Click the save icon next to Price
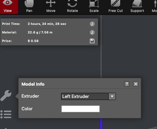This screenshot has width=157, height=129. (x=92, y=41)
